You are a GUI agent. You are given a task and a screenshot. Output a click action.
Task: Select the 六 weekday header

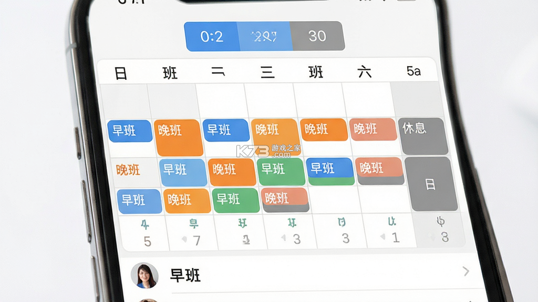(x=365, y=72)
